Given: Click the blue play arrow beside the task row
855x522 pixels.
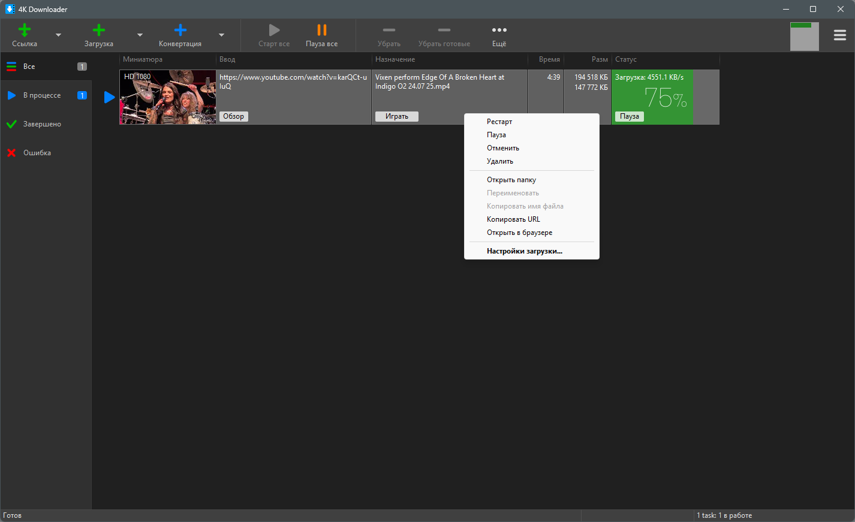Looking at the screenshot, I should coord(109,97).
